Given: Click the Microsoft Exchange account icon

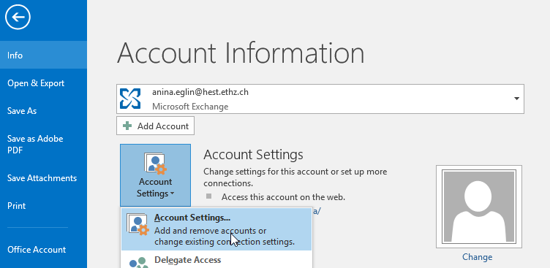Looking at the screenshot, I should click(x=129, y=99).
